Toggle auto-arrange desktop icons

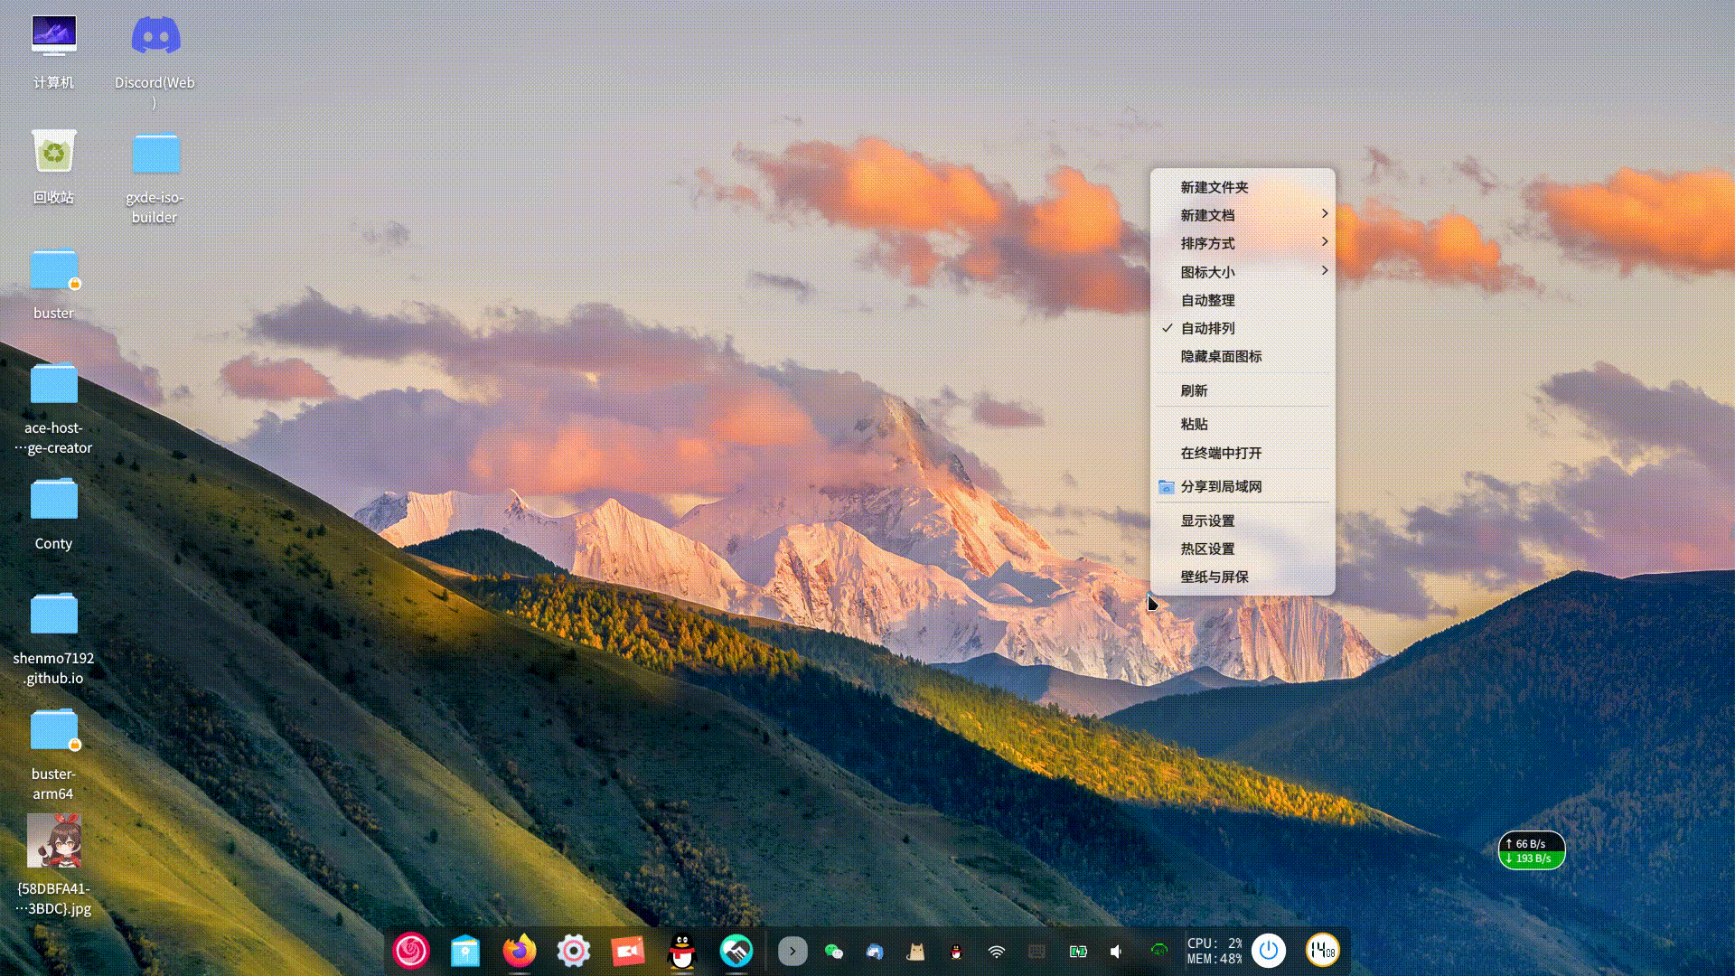coord(1207,328)
